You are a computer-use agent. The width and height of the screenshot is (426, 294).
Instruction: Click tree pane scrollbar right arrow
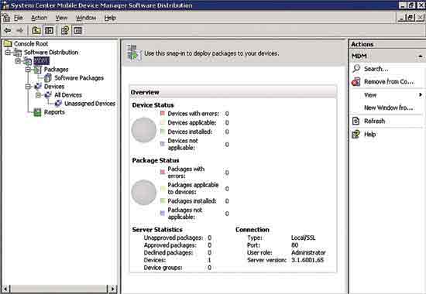[x=112, y=289]
